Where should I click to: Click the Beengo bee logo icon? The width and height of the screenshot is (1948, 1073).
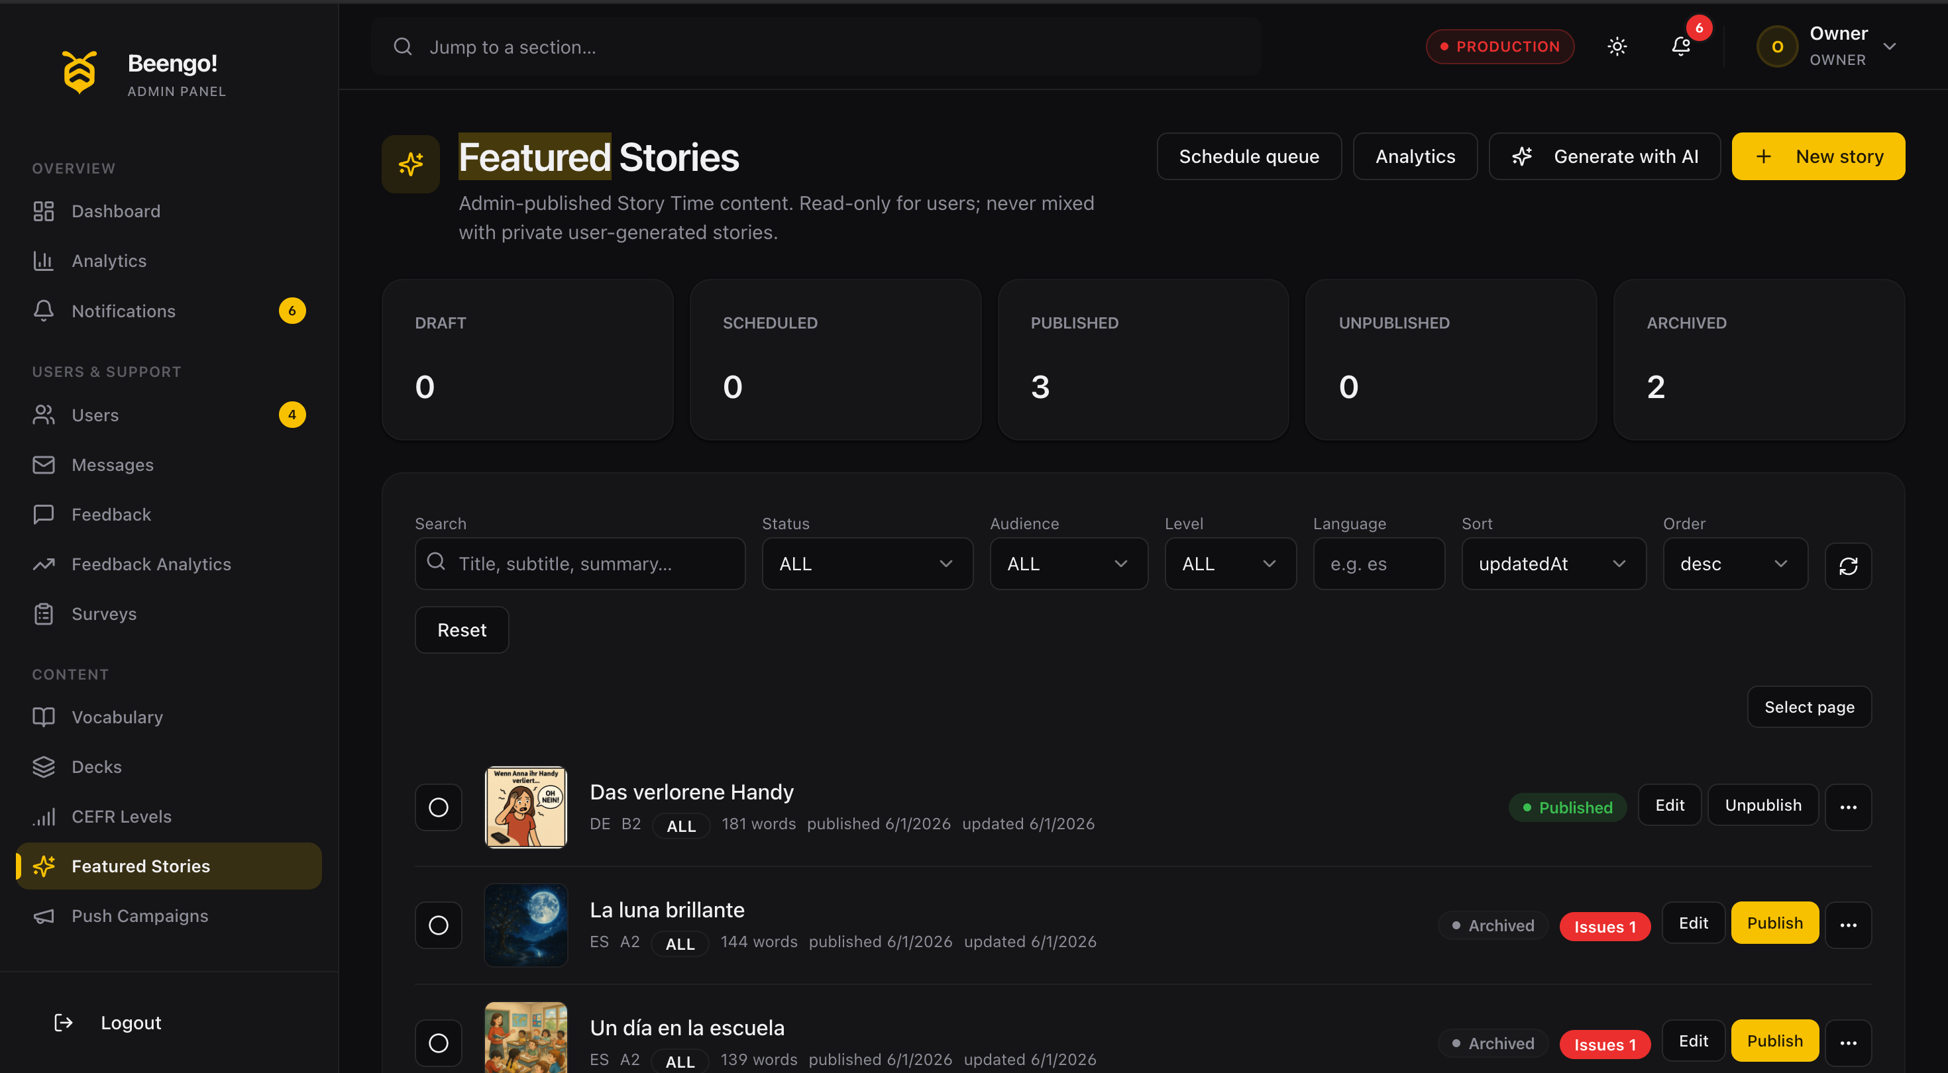80,73
